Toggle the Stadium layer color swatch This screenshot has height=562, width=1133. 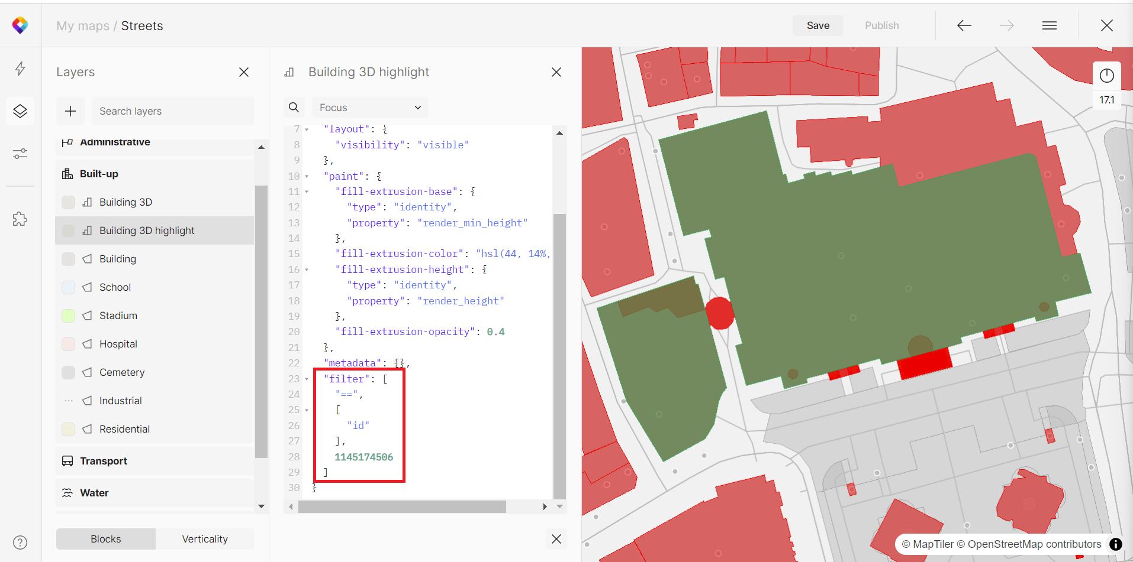point(69,316)
